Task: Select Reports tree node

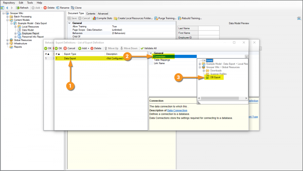Action: point(18,47)
